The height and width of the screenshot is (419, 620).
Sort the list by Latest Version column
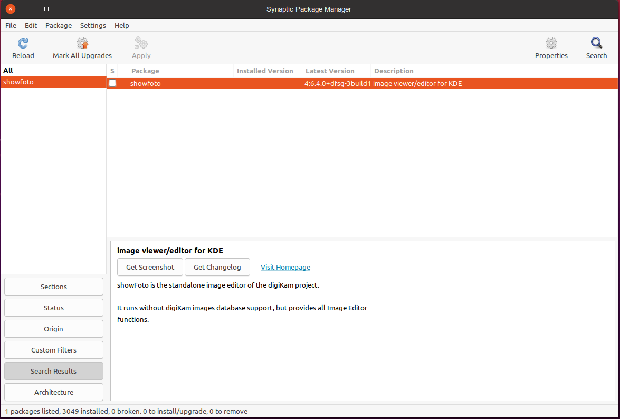coord(330,71)
